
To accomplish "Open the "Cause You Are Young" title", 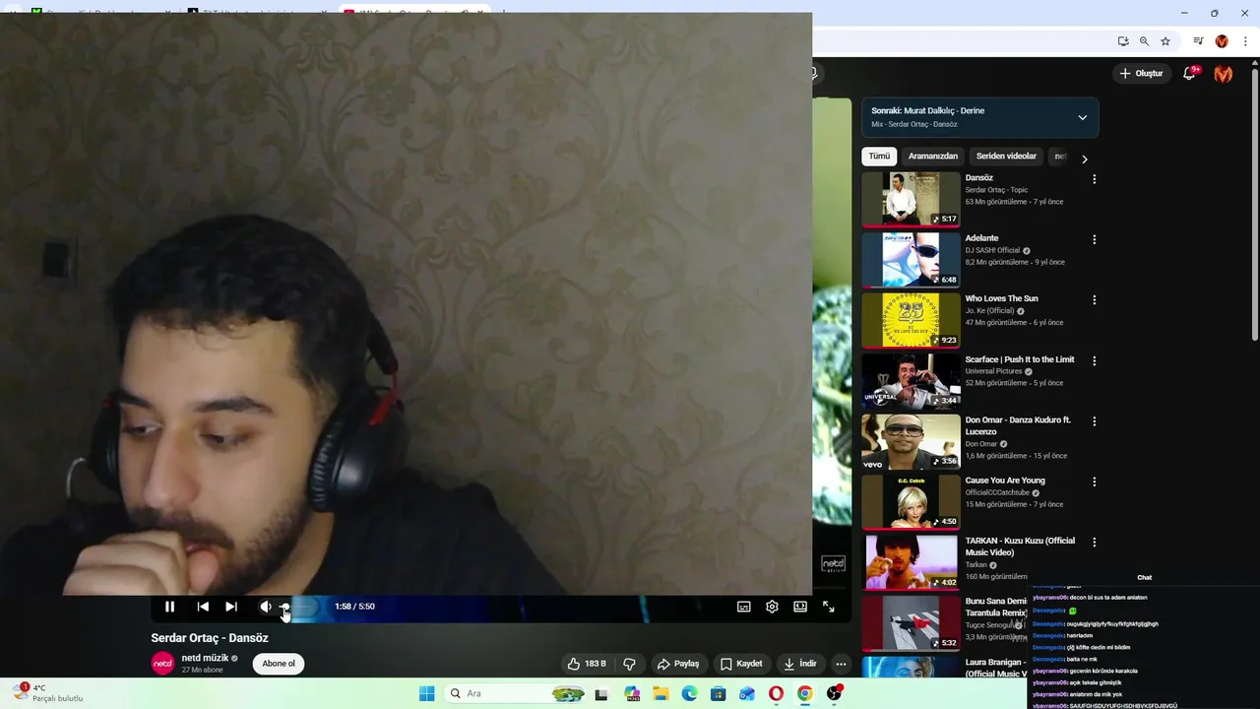I will click(1005, 481).
